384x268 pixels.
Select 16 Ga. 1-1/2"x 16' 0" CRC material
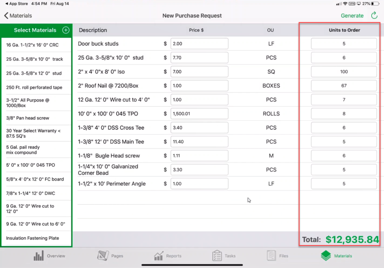click(36, 45)
